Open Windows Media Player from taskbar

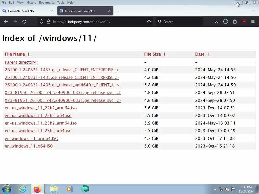pyautogui.click(x=69, y=189)
